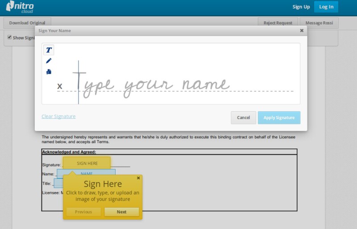Click Previous in the Sign Here tooltip
Image resolution: width=357 pixels, height=229 pixels.
pyautogui.click(x=83, y=212)
